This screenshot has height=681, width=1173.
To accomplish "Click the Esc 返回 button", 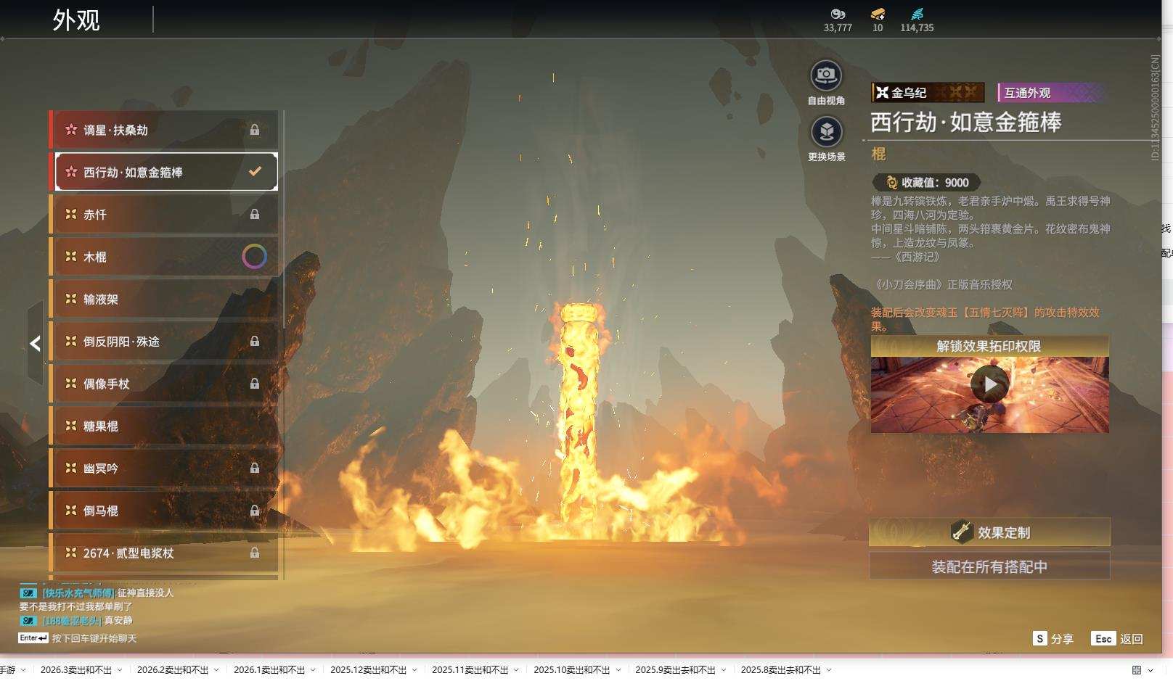I will [x=1117, y=639].
